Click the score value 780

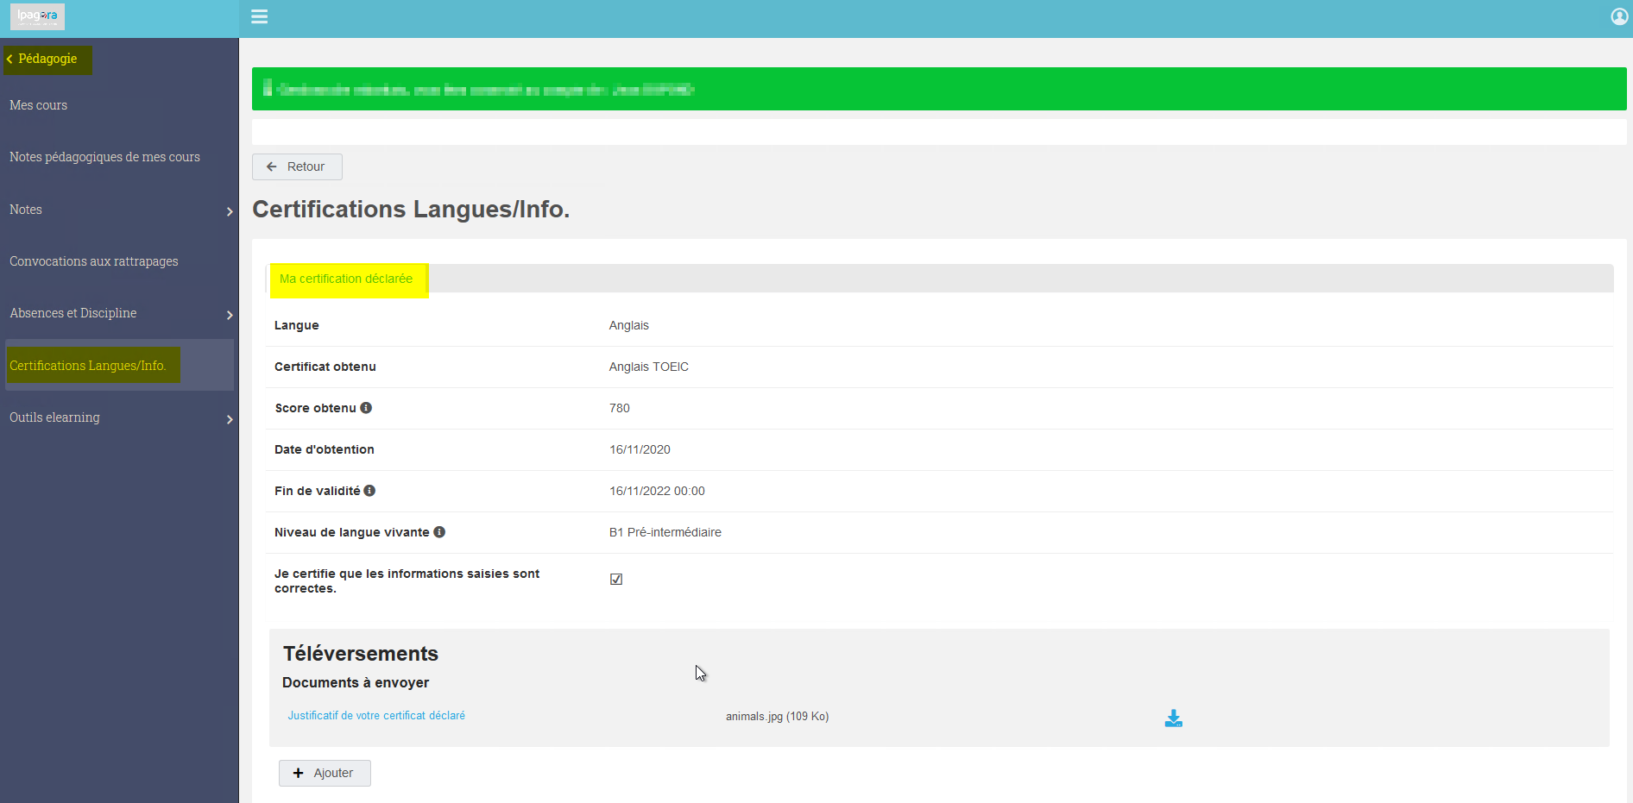620,408
